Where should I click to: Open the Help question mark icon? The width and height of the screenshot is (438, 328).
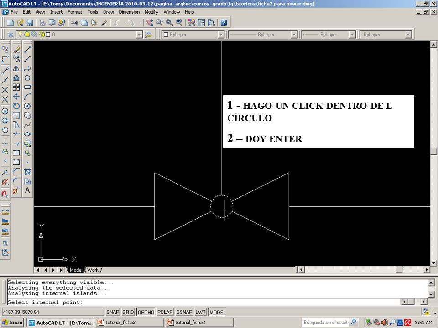224,23
